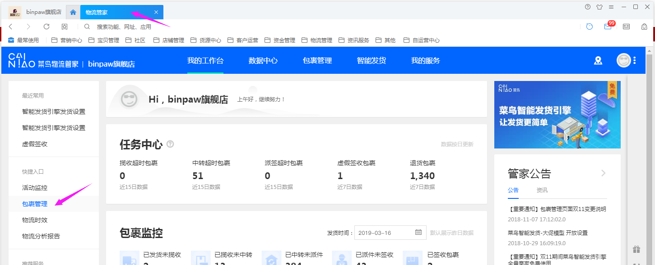This screenshot has width=655, height=265.
Task: Open the 其他 bookmark folder
Action: tap(386, 40)
